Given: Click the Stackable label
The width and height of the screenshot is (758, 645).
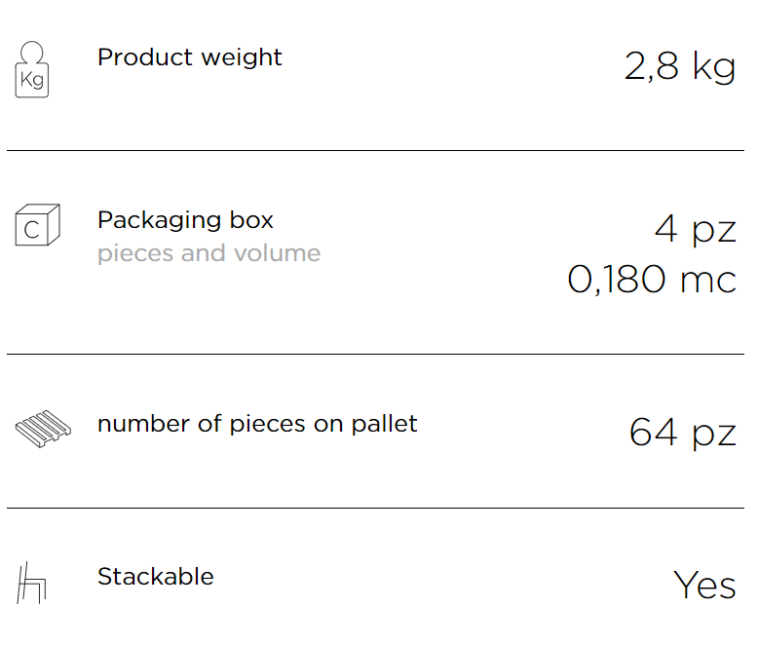Looking at the screenshot, I should tap(156, 577).
